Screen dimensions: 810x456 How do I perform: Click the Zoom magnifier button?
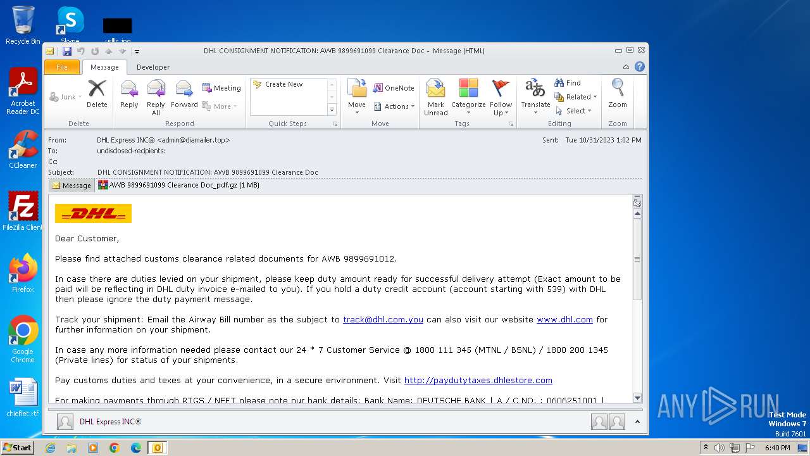coord(618,95)
